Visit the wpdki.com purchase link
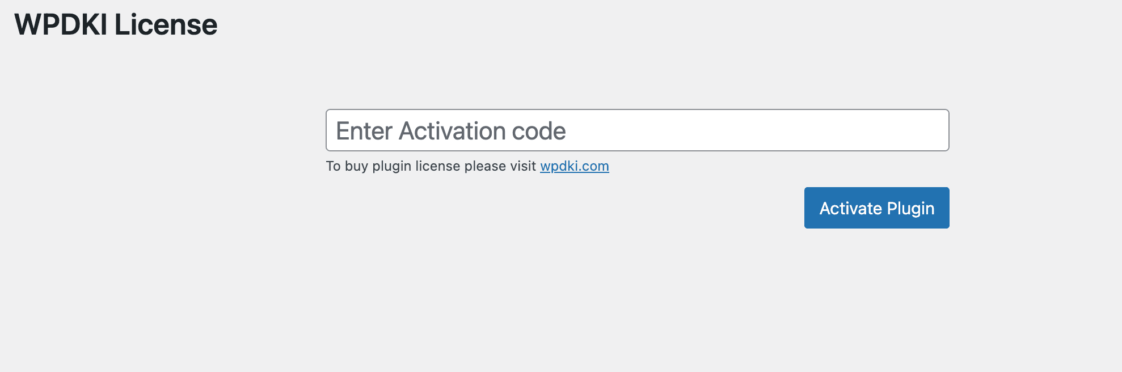This screenshot has height=372, width=1122. 575,166
